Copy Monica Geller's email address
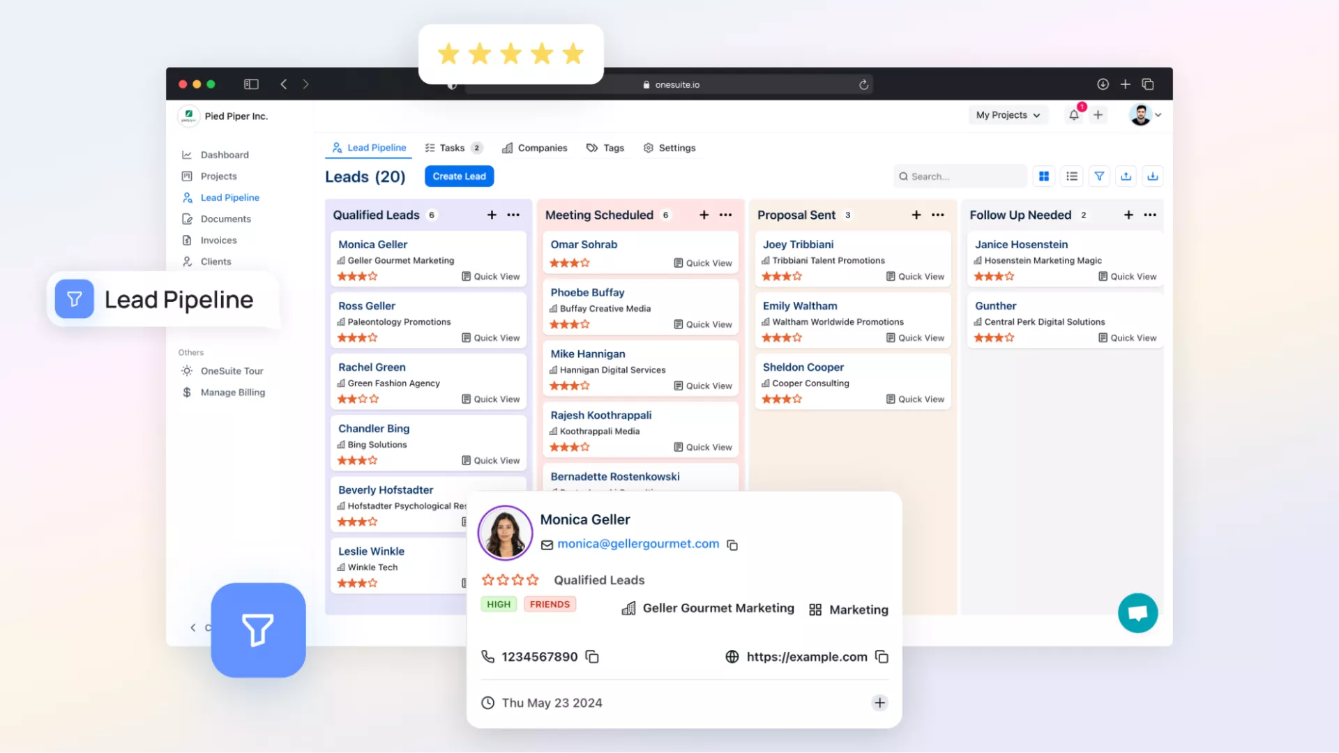The image size is (1339, 753). pyautogui.click(x=732, y=545)
